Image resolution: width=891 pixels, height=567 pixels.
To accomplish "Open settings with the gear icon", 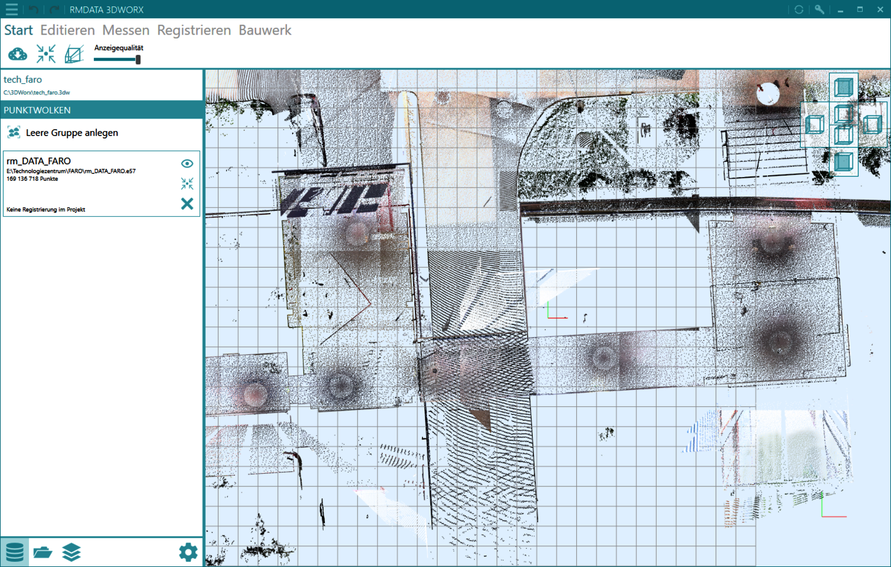I will coord(188,553).
